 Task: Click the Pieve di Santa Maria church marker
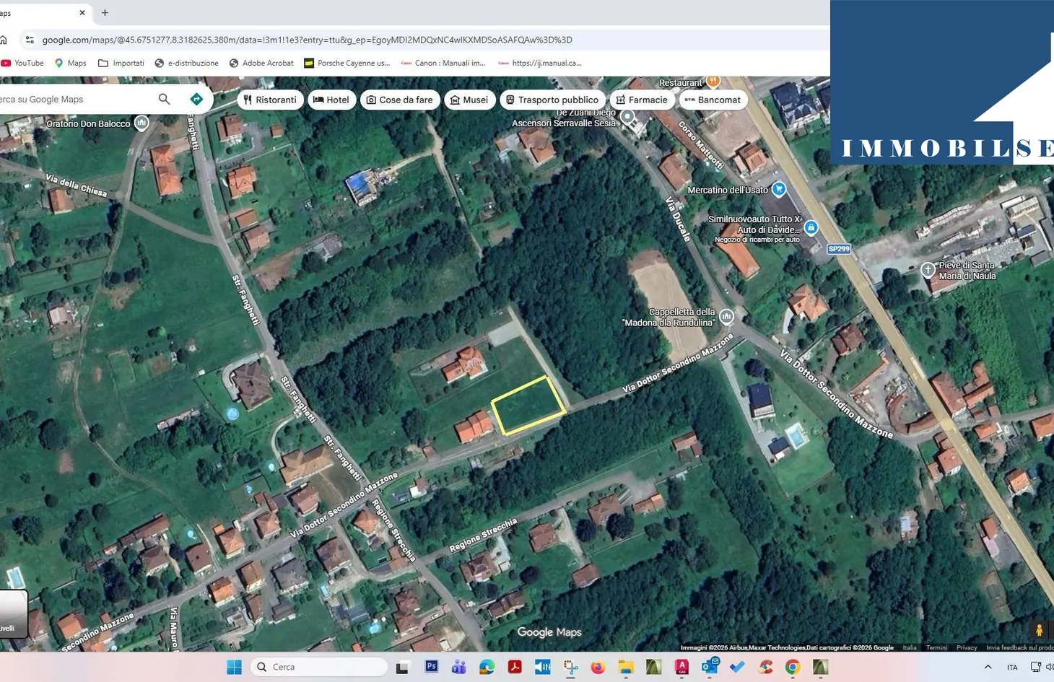928,270
